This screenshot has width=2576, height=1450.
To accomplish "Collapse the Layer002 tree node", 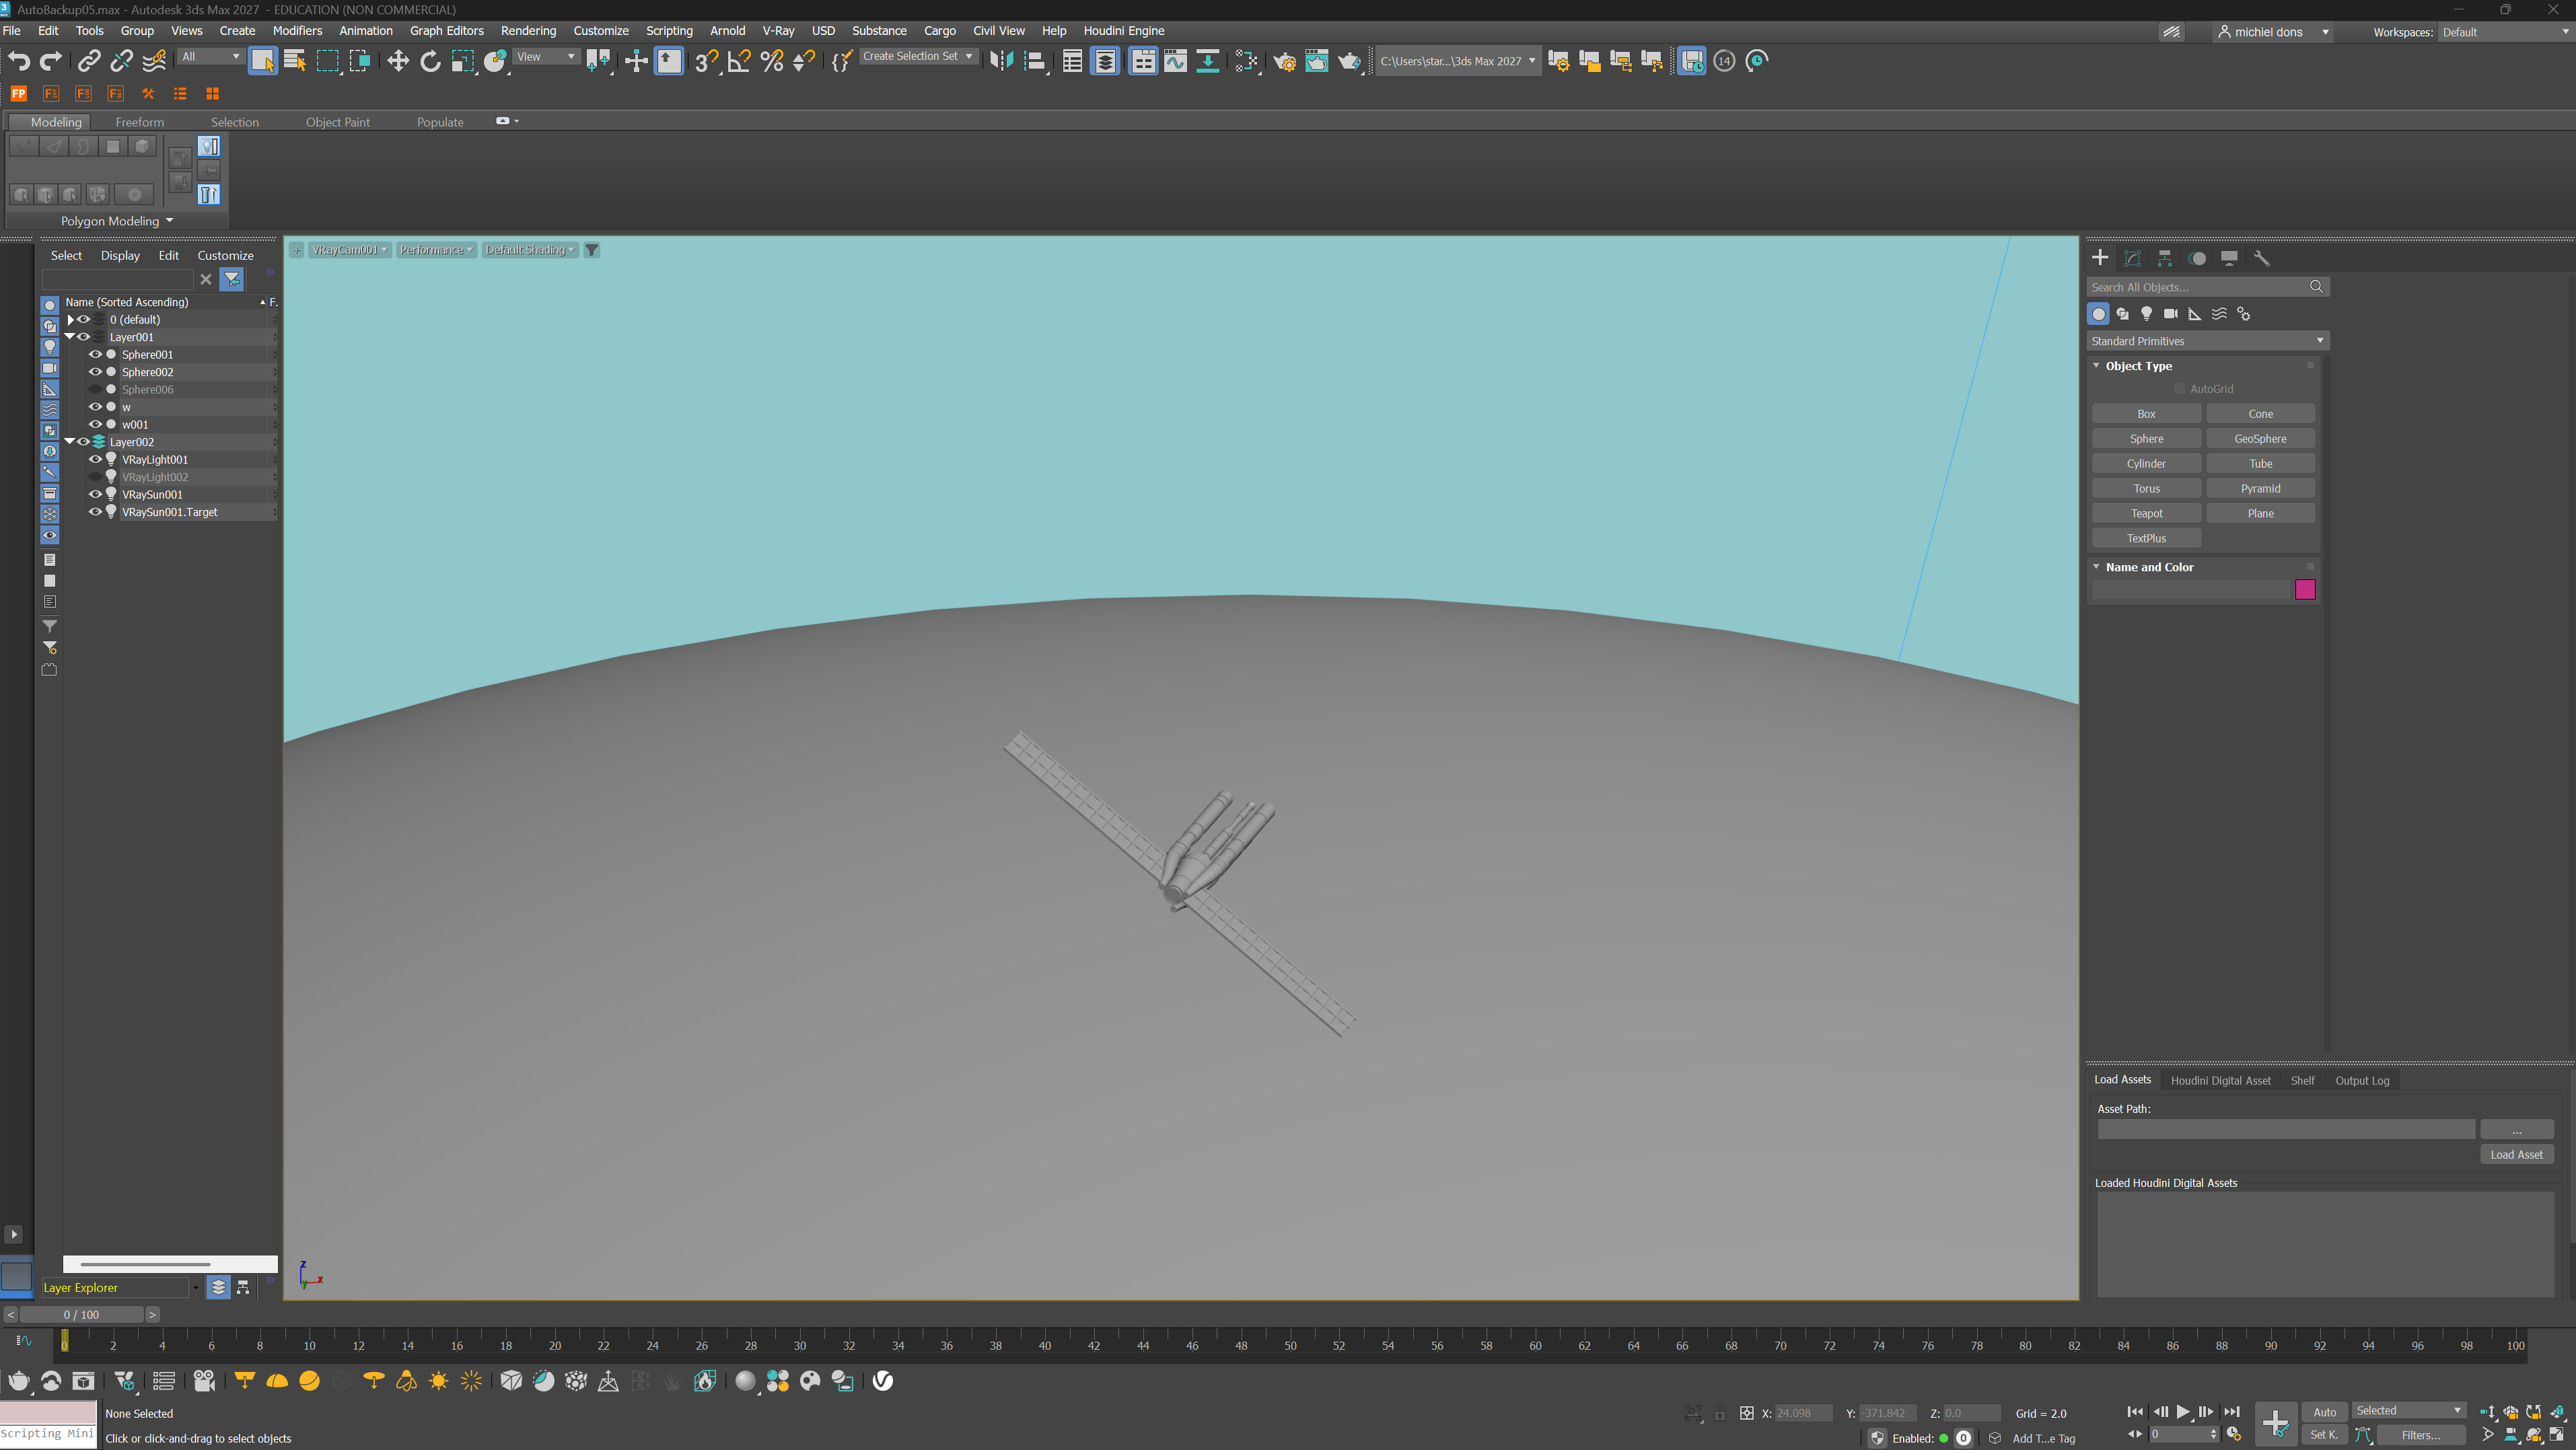I will tap(70, 442).
